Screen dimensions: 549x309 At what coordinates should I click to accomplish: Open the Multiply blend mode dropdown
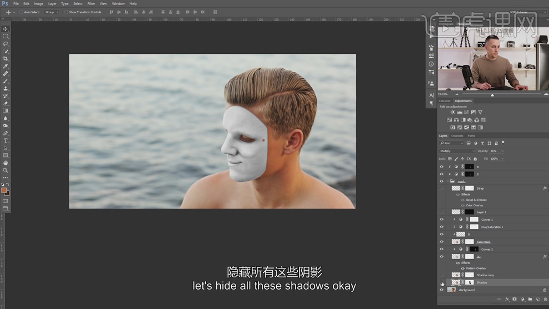point(457,151)
